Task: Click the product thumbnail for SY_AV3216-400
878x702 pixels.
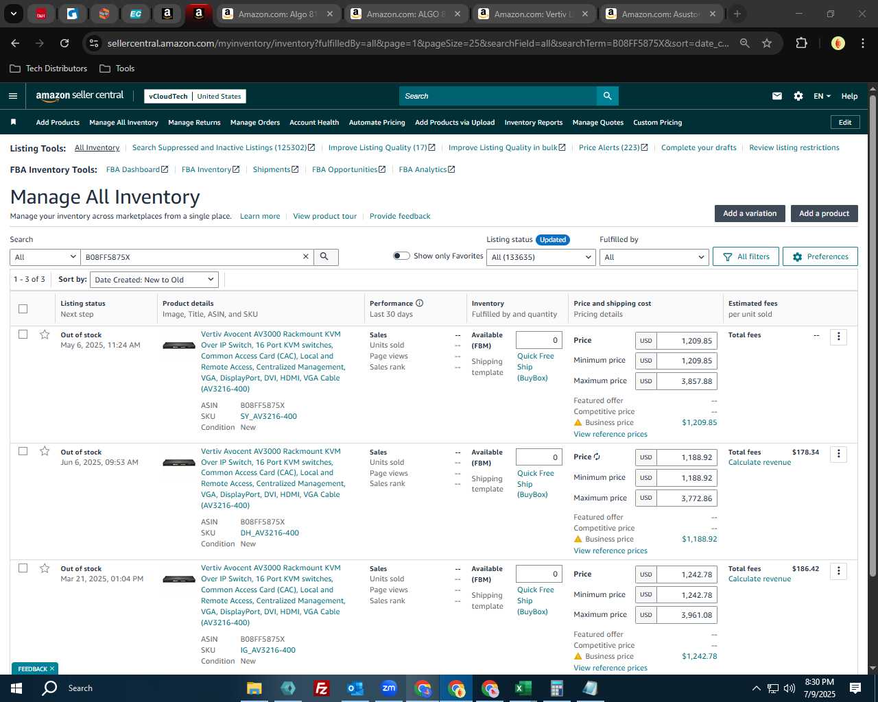Action: (179, 346)
